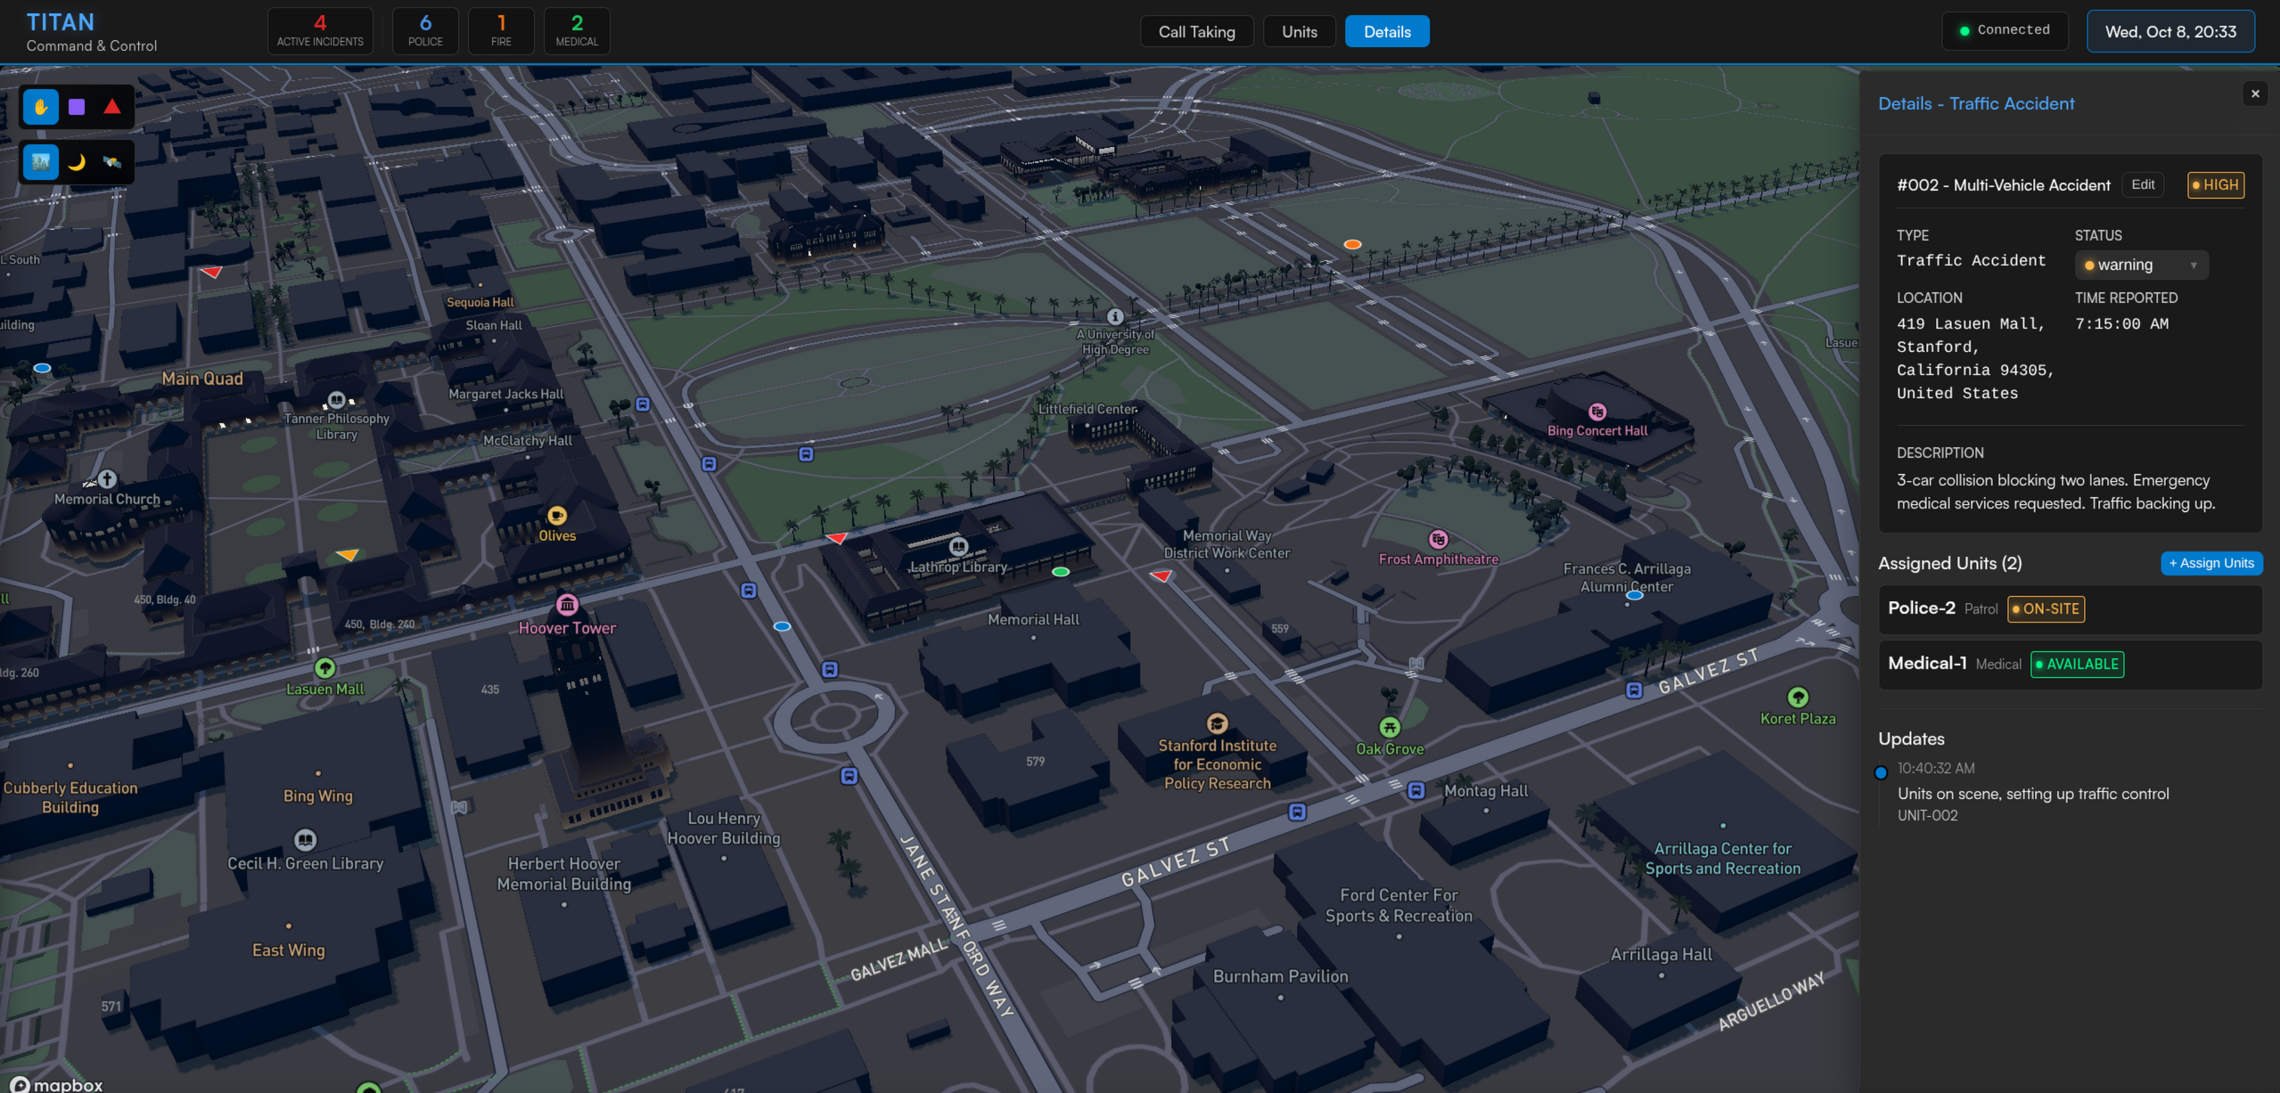Select the hand pan tool
Image resolution: width=2280 pixels, height=1093 pixels.
[40, 107]
